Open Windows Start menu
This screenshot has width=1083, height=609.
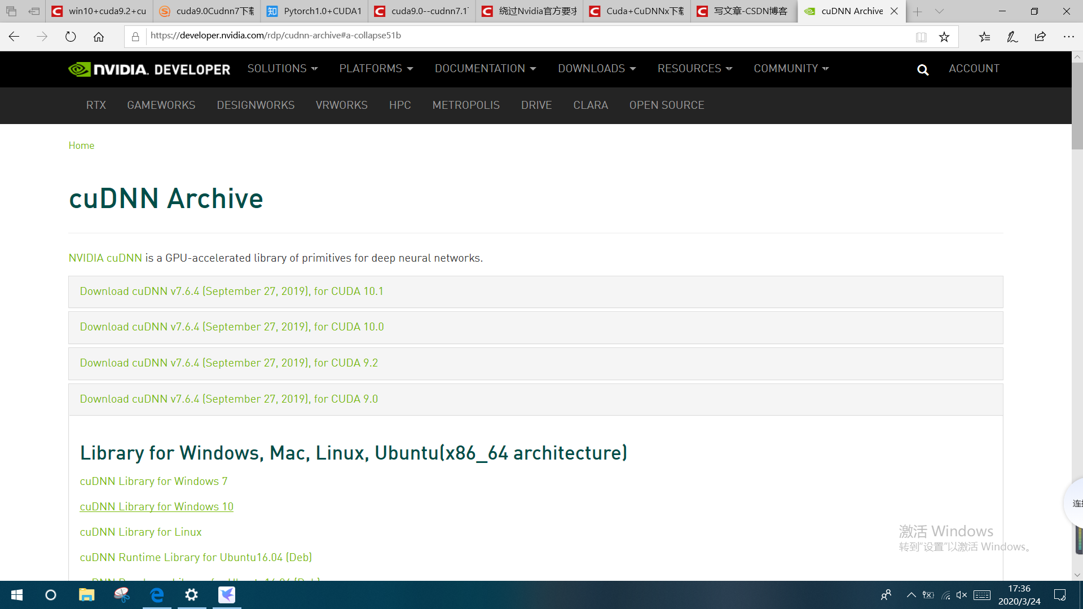(x=17, y=595)
